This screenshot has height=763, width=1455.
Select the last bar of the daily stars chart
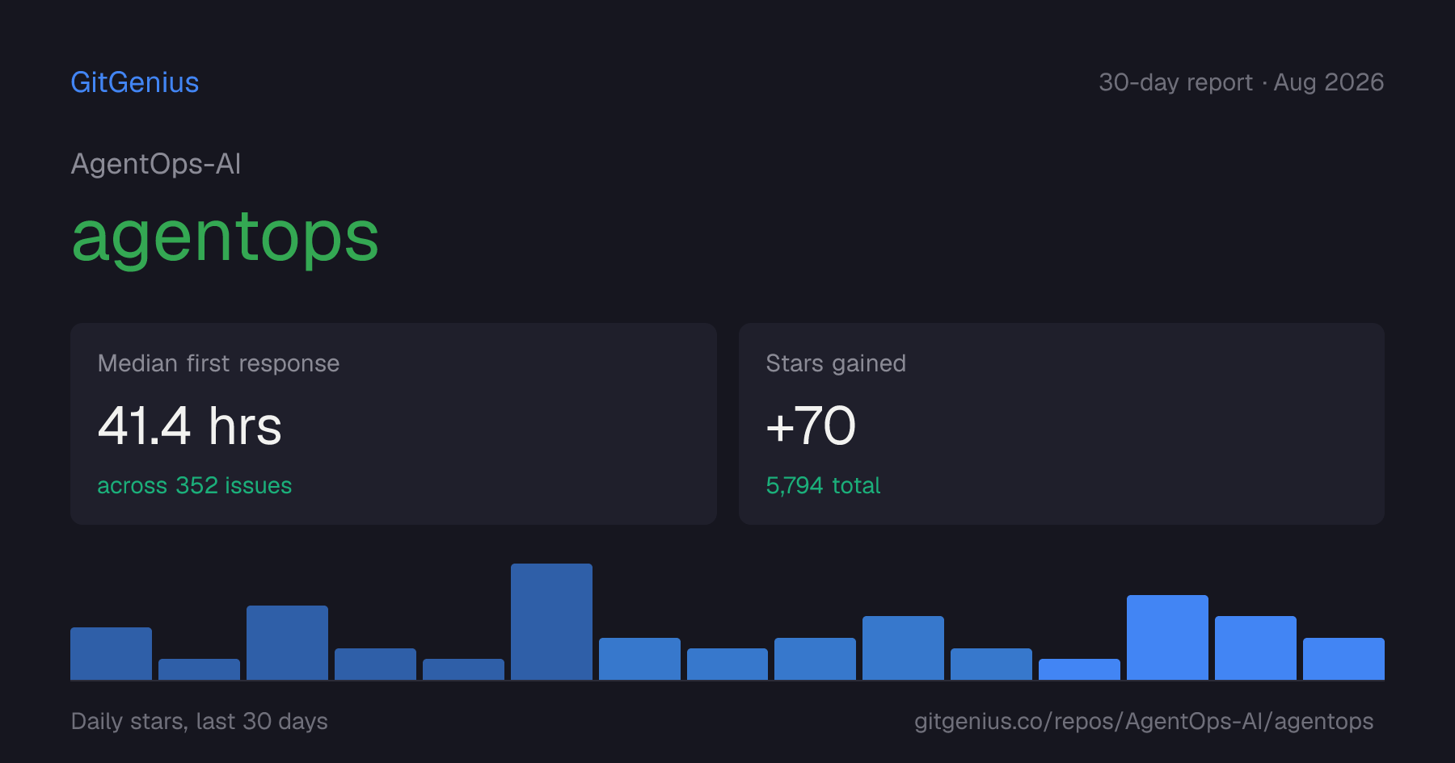[1343, 659]
